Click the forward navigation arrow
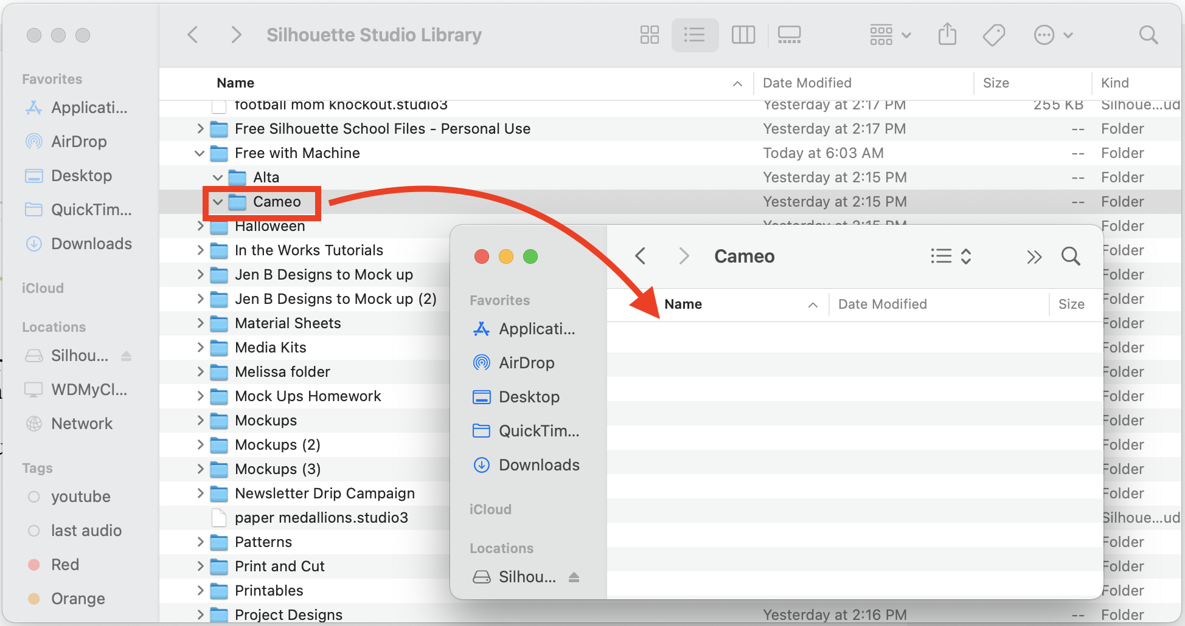 coord(236,35)
